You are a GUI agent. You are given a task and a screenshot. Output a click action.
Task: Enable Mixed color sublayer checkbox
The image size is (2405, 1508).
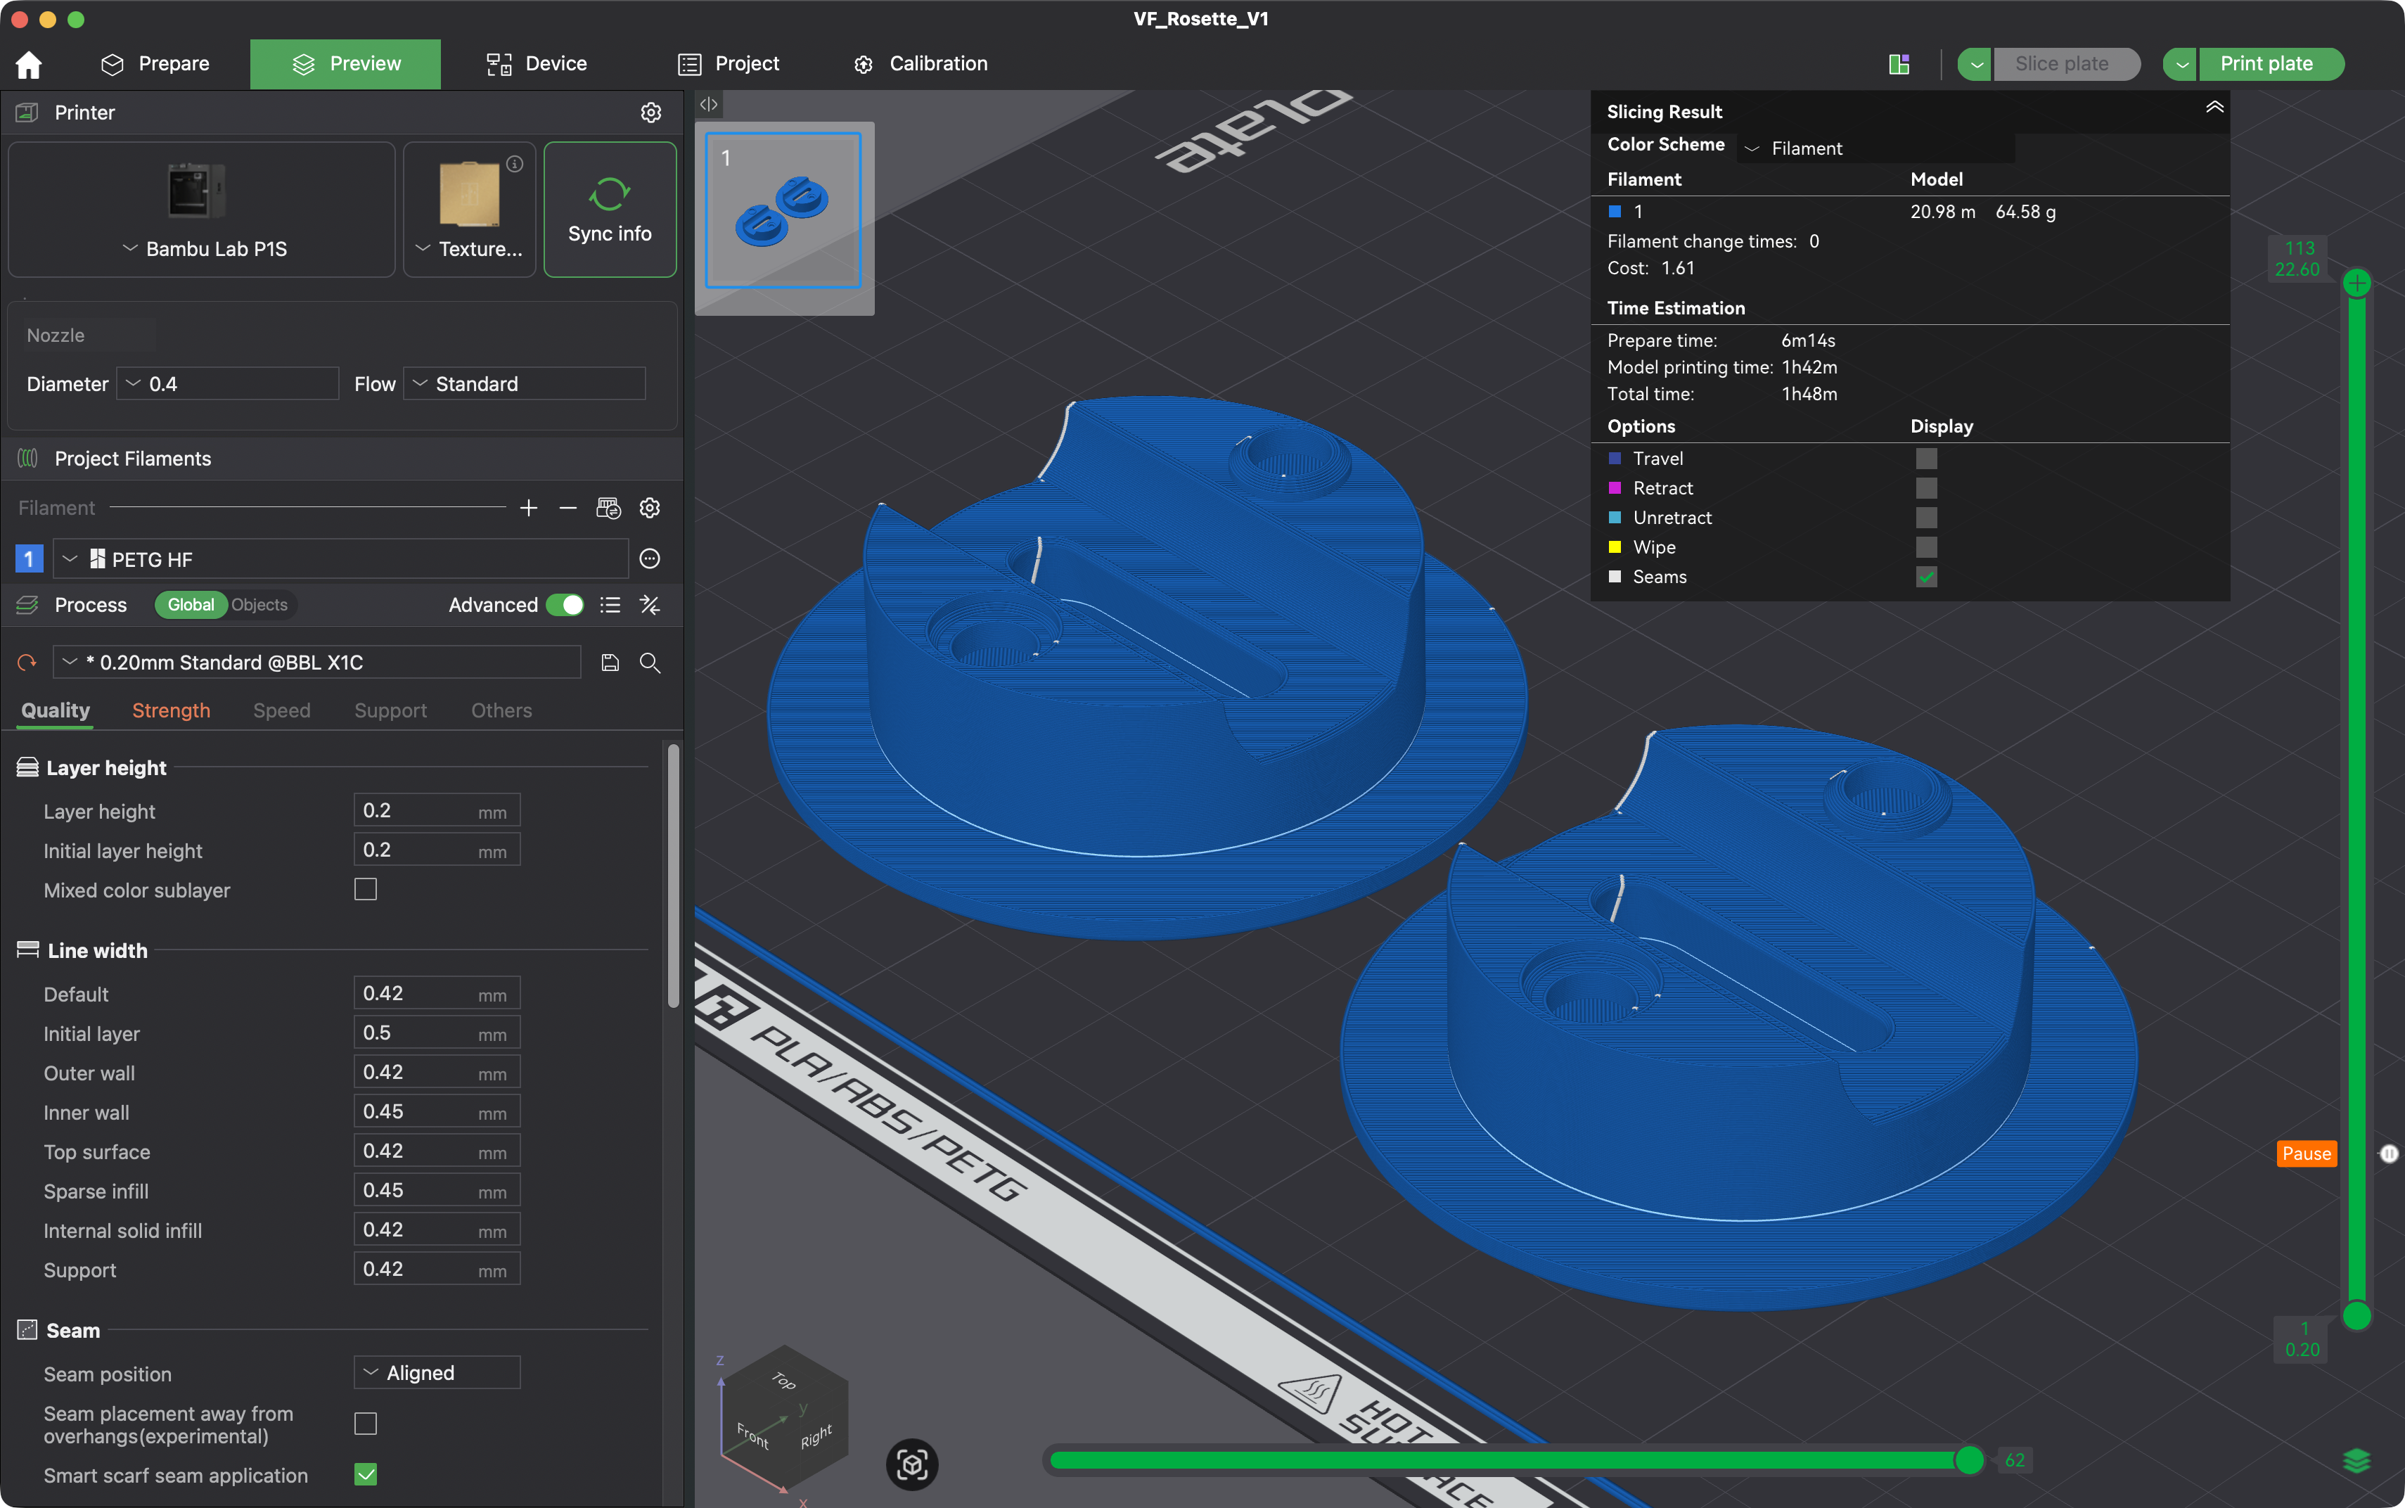(x=366, y=890)
